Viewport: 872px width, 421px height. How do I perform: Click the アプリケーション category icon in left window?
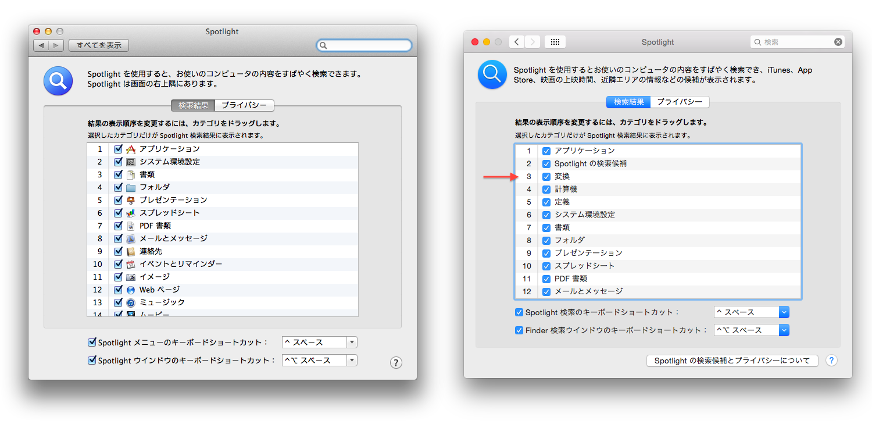(x=131, y=149)
